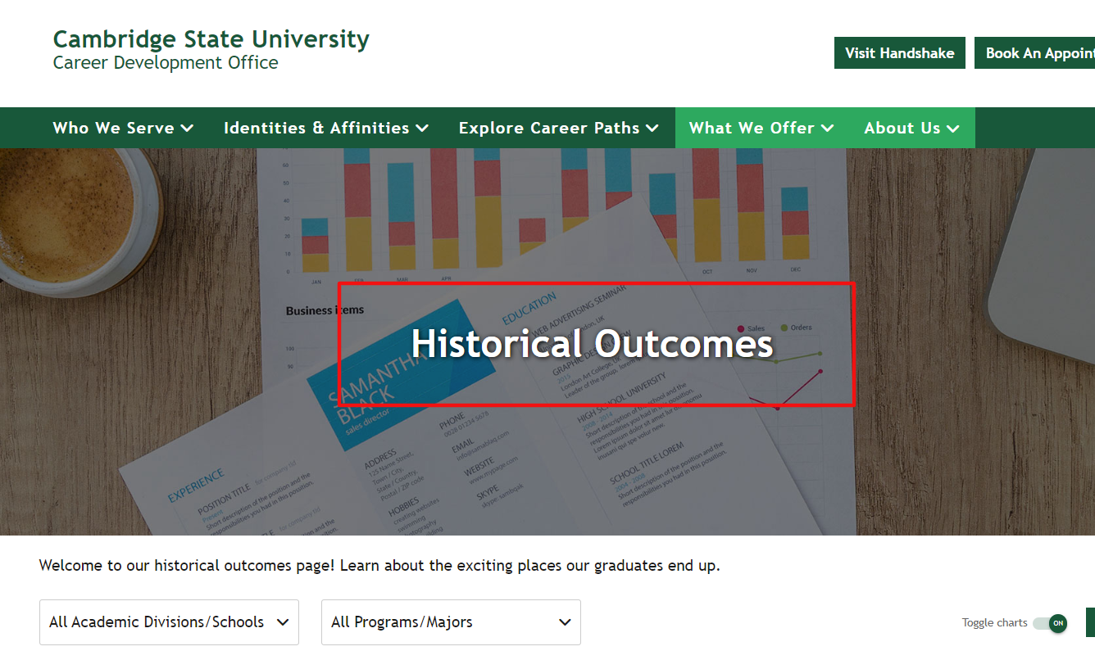Click the chevron arrow beside What We Offer
The image size is (1095, 669).
tap(827, 129)
